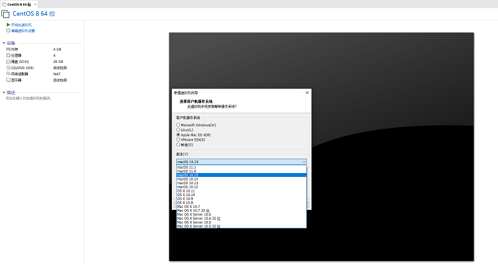The image size is (498, 264).
Task: Click the network adapter 网络适配器 icon
Action: 8,73
